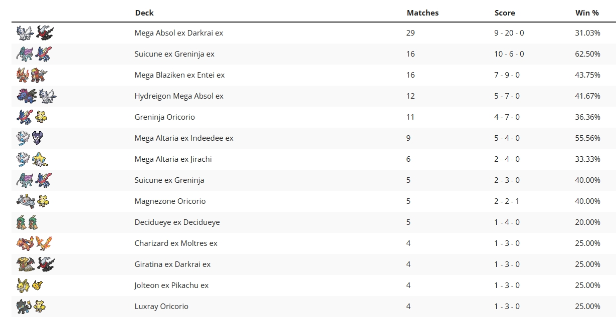Select the Mega Absol ex Darkrai ex link
616x317 pixels.
coord(179,33)
